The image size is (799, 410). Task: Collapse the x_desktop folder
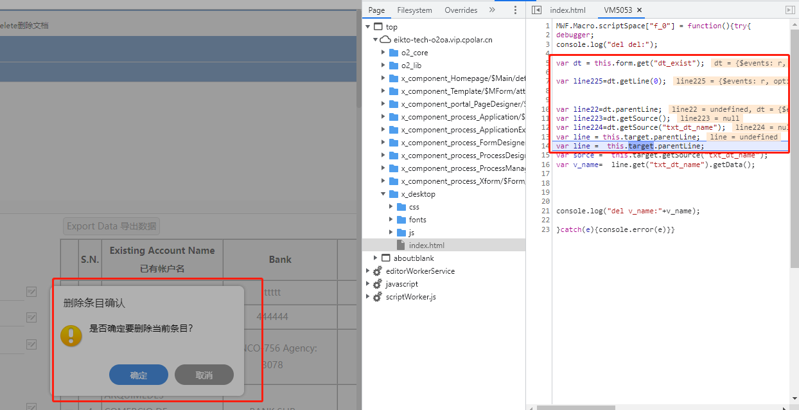tap(383, 194)
